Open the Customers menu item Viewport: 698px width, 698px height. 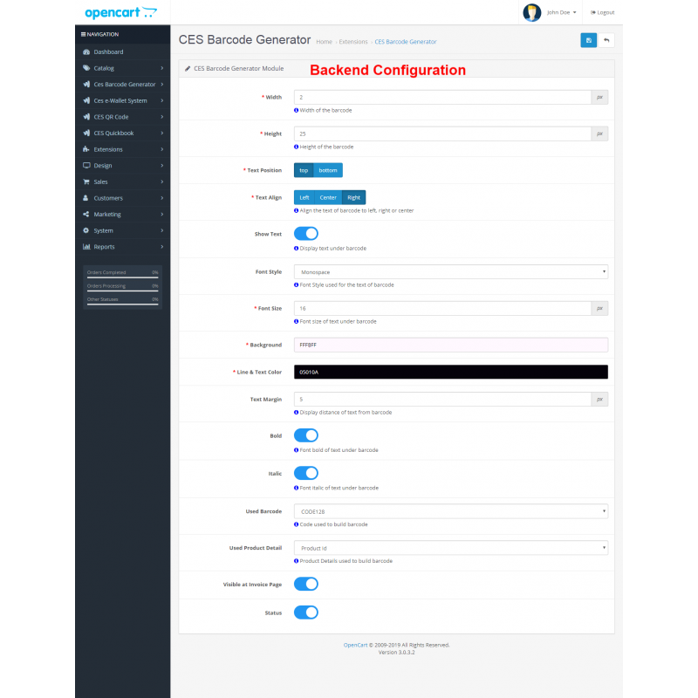(x=122, y=198)
